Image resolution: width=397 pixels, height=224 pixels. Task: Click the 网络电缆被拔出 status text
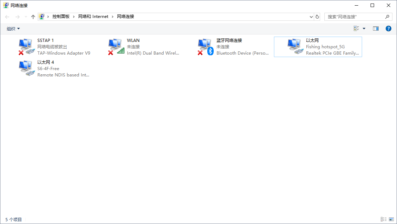click(52, 47)
